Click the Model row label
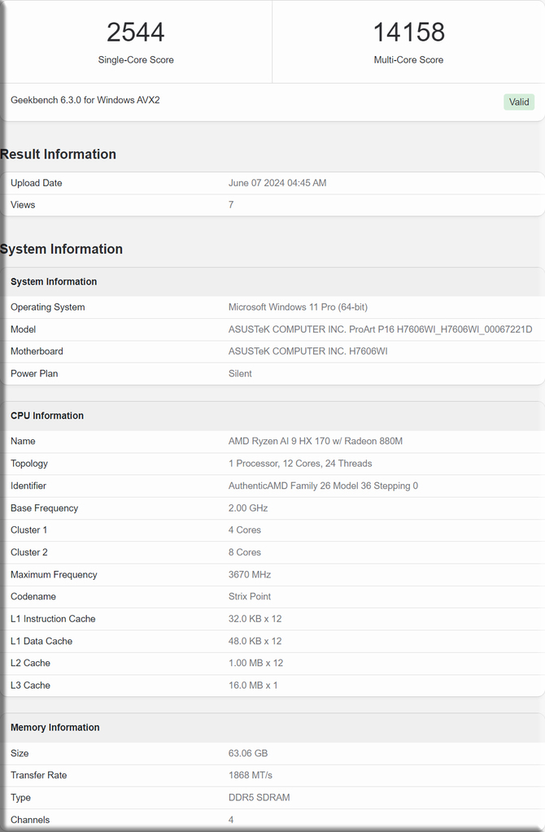 tap(24, 329)
